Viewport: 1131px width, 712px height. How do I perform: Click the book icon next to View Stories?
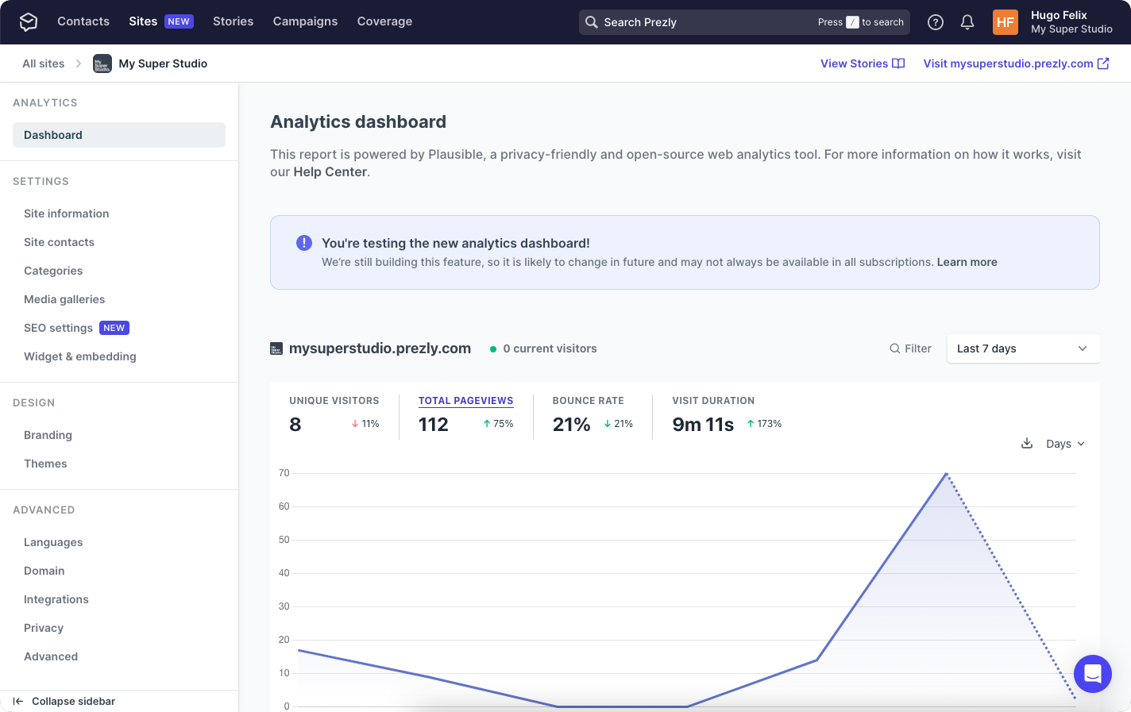[x=898, y=64]
